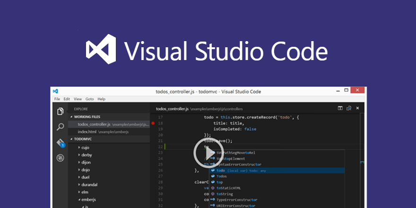
Task: Play the video overlay button
Action: (x=208, y=153)
